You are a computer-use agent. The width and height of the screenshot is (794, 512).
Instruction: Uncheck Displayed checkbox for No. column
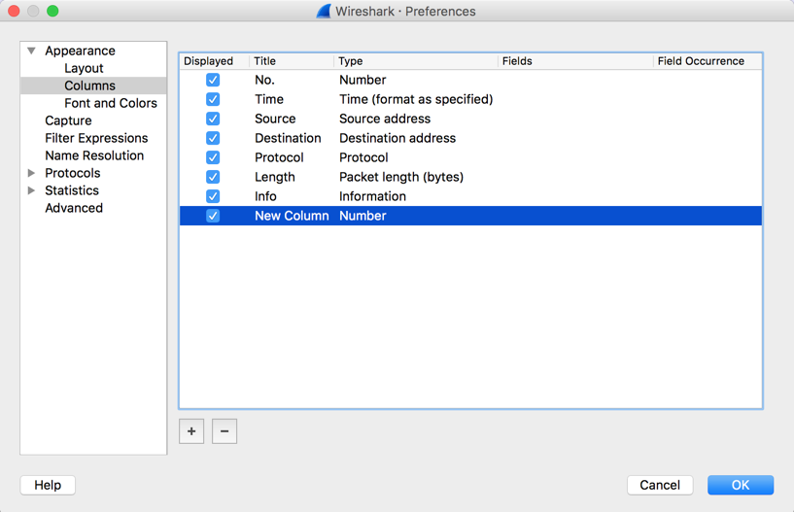coord(213,80)
